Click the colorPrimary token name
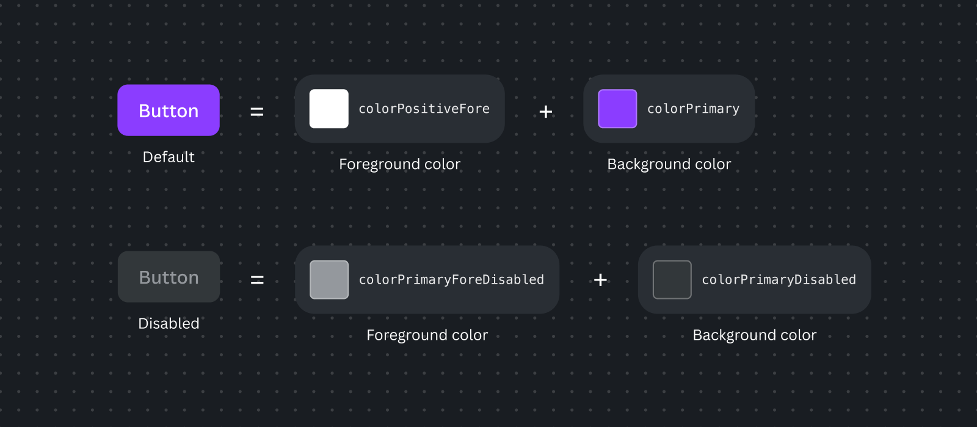 click(x=694, y=109)
